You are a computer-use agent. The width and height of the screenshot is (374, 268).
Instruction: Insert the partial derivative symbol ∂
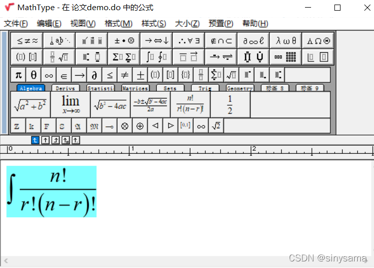94,75
